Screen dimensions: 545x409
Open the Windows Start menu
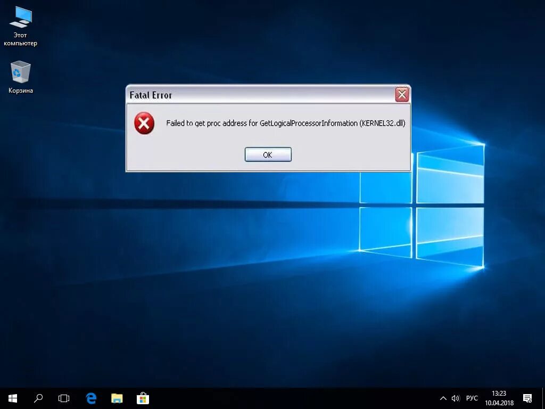[x=13, y=398]
